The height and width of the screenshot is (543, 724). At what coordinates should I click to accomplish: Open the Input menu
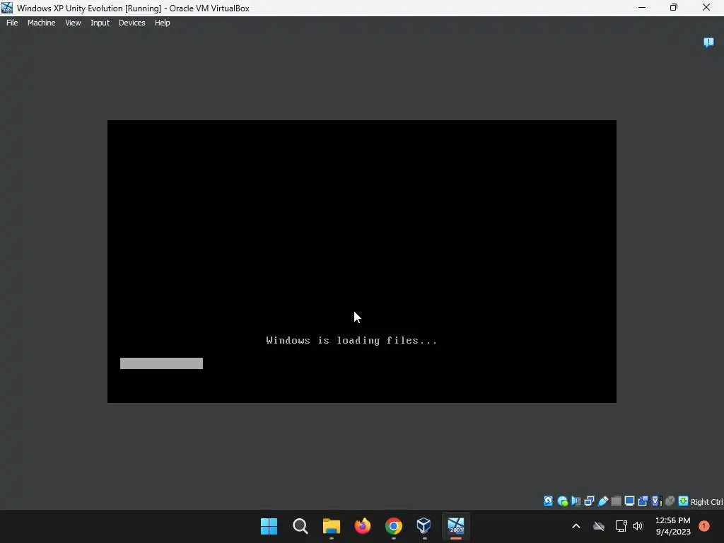tap(100, 23)
